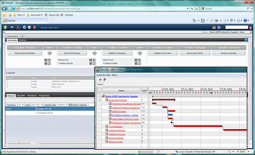Open Dytron APQP Automotive Supplier project link
The width and height of the screenshot is (255, 155).
(x=122, y=96)
